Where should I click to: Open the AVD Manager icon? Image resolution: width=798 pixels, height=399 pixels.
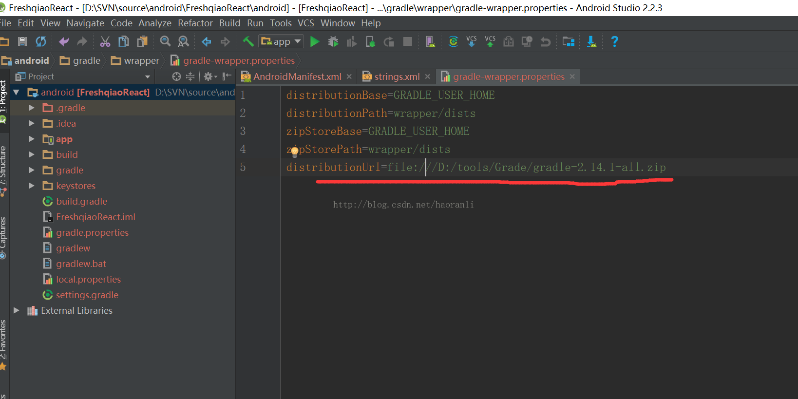coord(430,42)
